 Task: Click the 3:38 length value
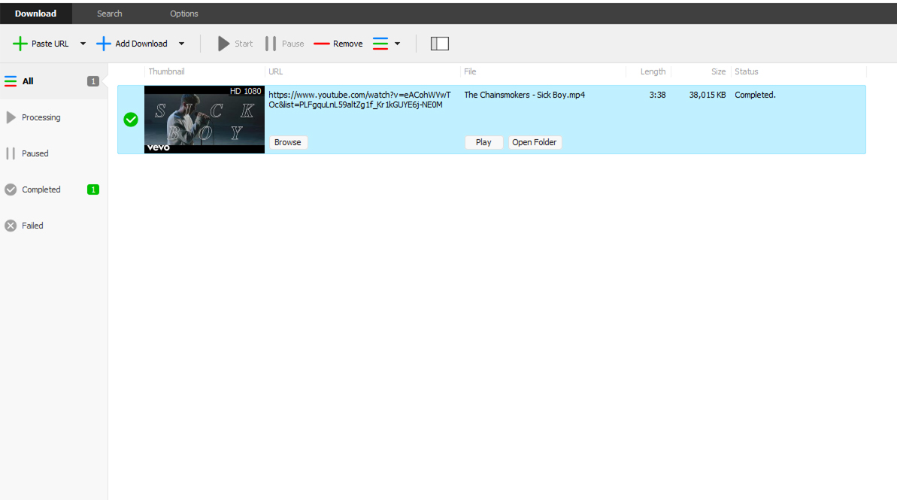(x=657, y=95)
